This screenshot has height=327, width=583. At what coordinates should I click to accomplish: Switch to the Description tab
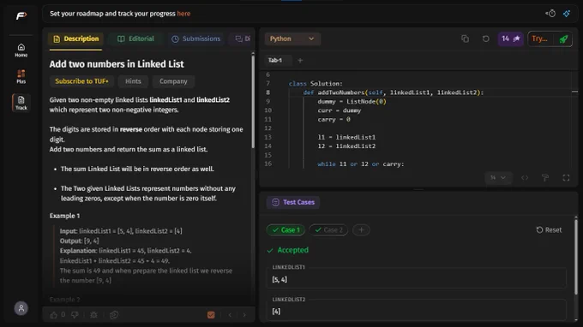(x=75, y=39)
